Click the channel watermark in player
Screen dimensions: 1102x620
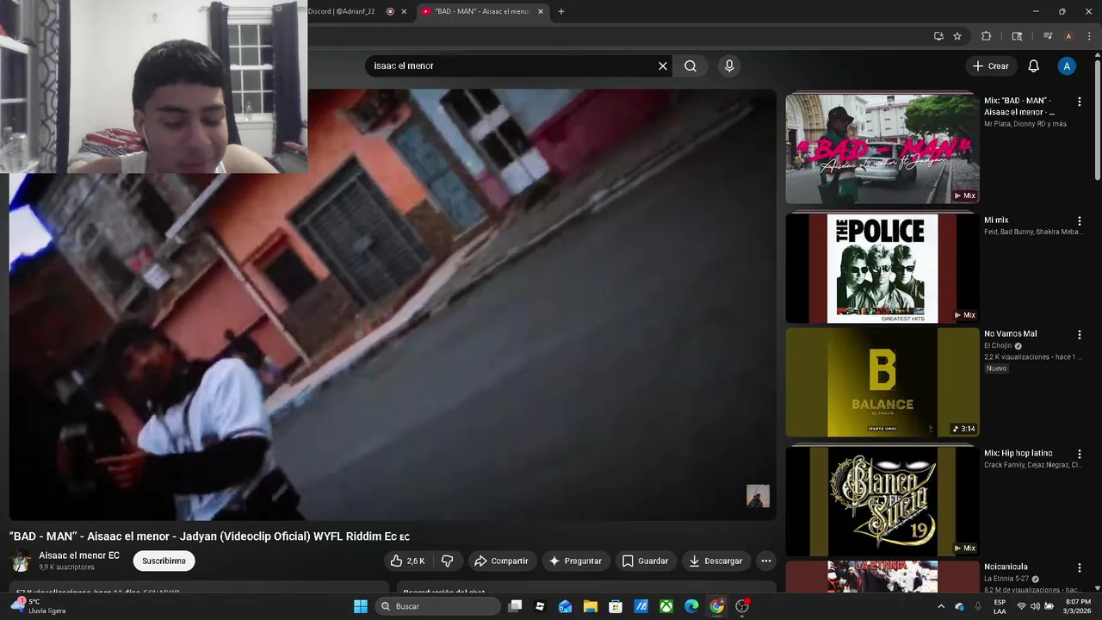(x=758, y=496)
